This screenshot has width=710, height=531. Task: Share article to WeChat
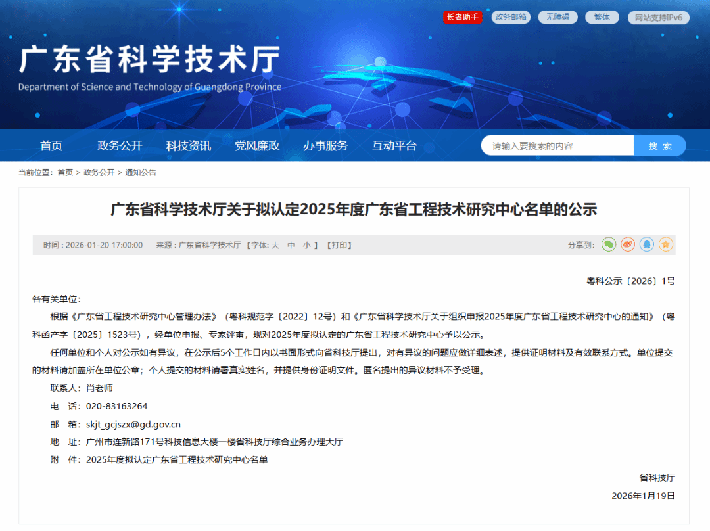coord(609,244)
